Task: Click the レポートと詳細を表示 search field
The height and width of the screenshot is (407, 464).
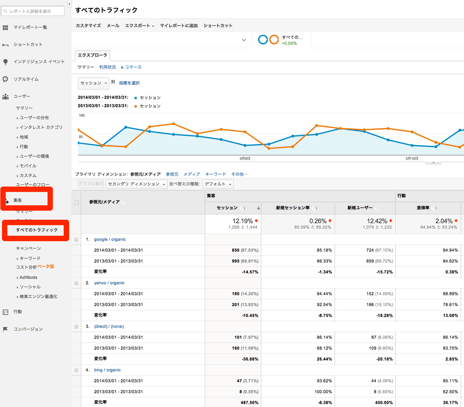Action: (34, 11)
